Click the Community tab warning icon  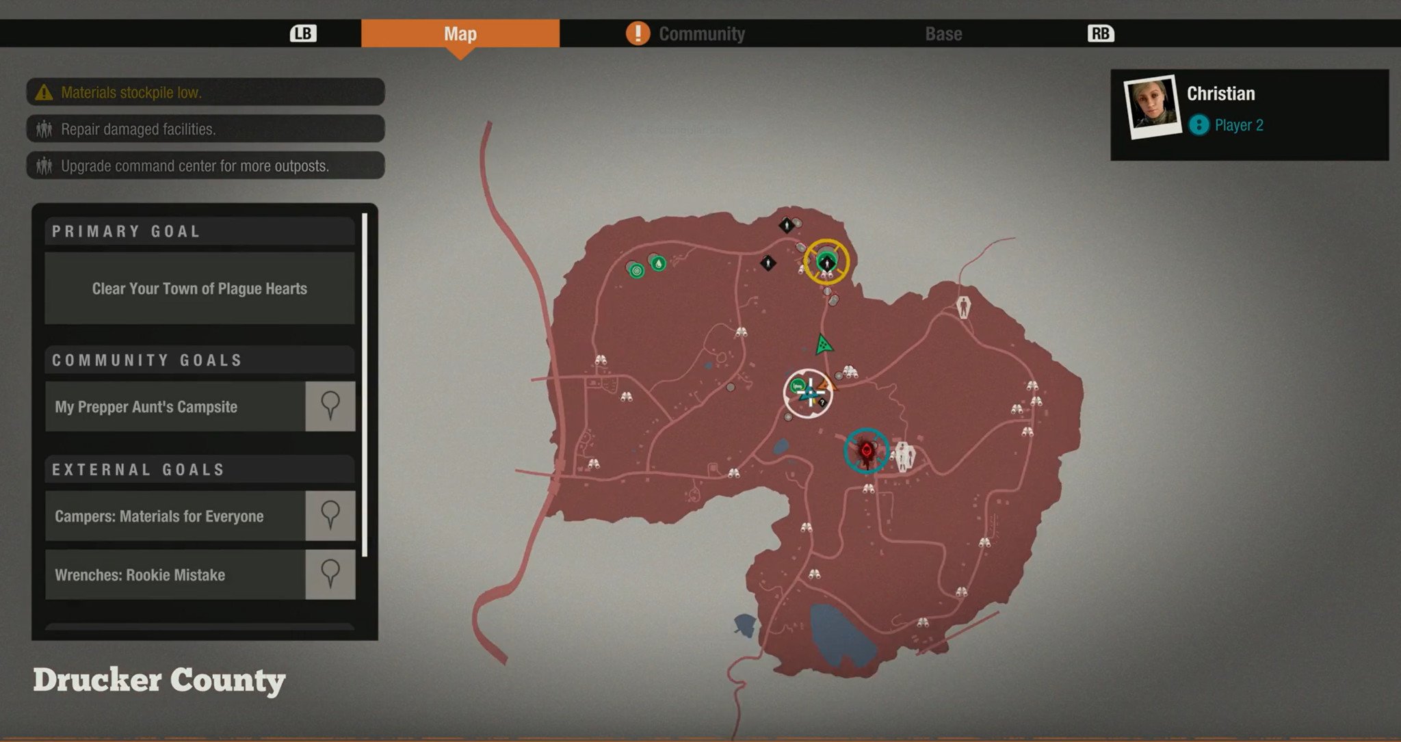coord(637,34)
